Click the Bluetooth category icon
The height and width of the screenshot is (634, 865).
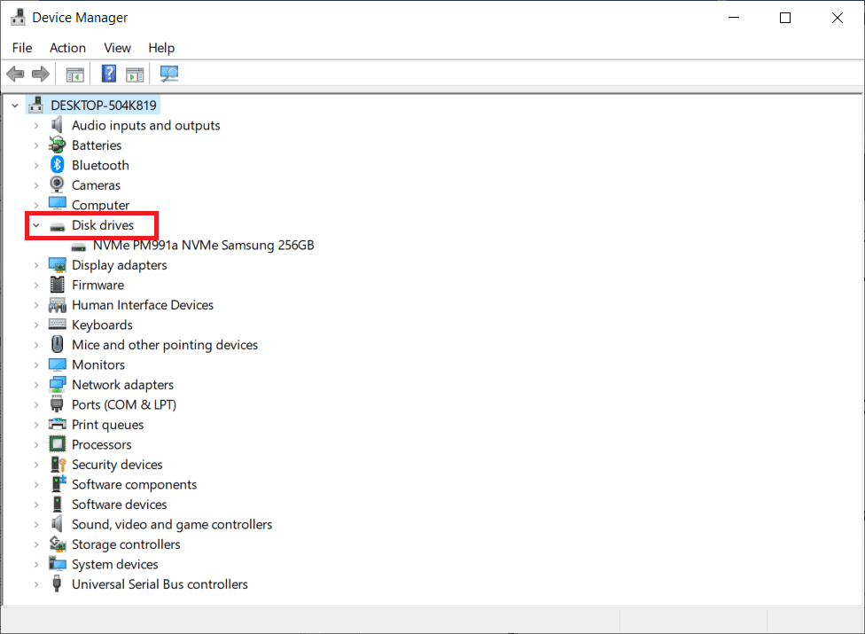click(x=58, y=165)
